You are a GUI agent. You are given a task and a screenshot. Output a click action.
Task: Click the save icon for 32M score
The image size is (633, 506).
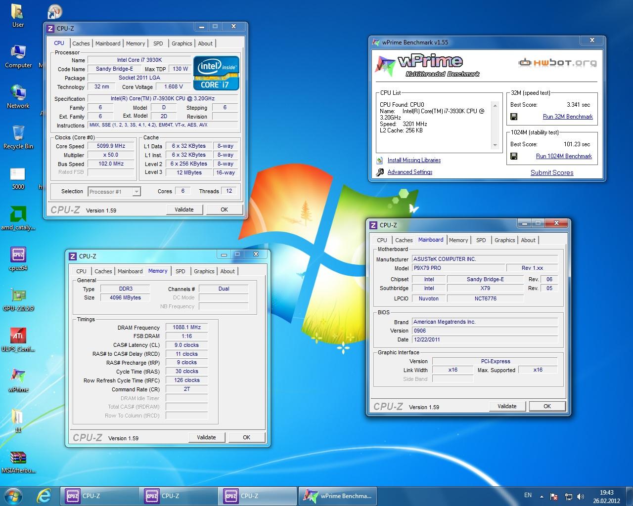[514, 117]
